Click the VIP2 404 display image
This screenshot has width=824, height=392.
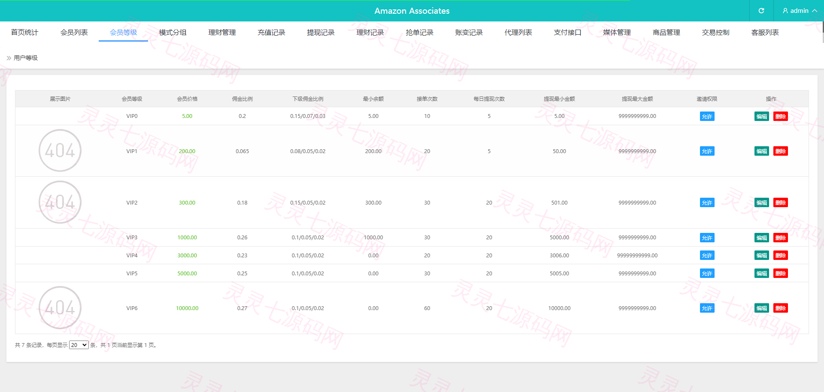60,202
